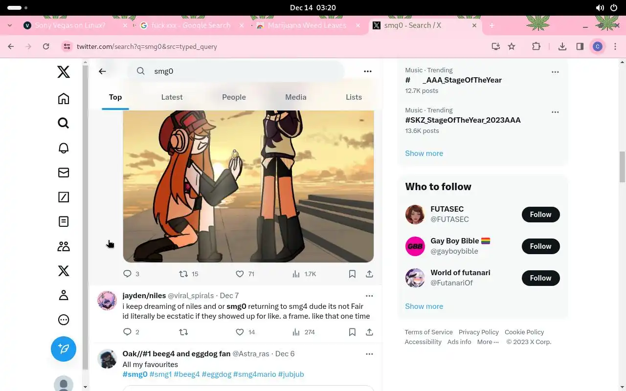Open Terms of Service link

coord(428,332)
